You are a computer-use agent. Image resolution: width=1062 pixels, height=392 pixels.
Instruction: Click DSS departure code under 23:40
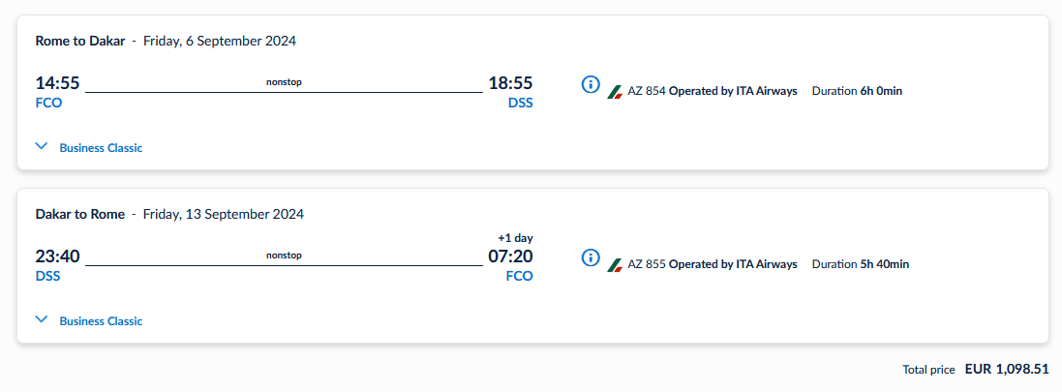(x=47, y=276)
